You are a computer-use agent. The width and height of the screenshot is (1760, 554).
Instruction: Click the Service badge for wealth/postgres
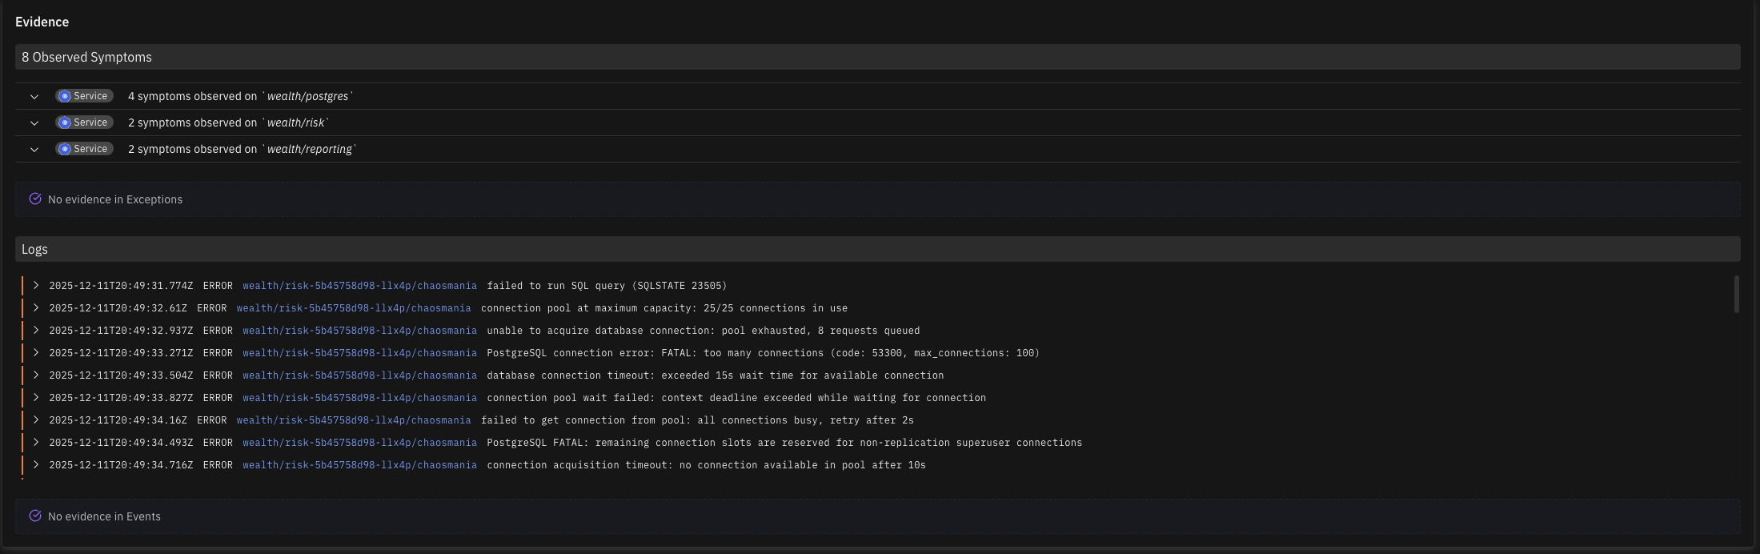pyautogui.click(x=85, y=96)
